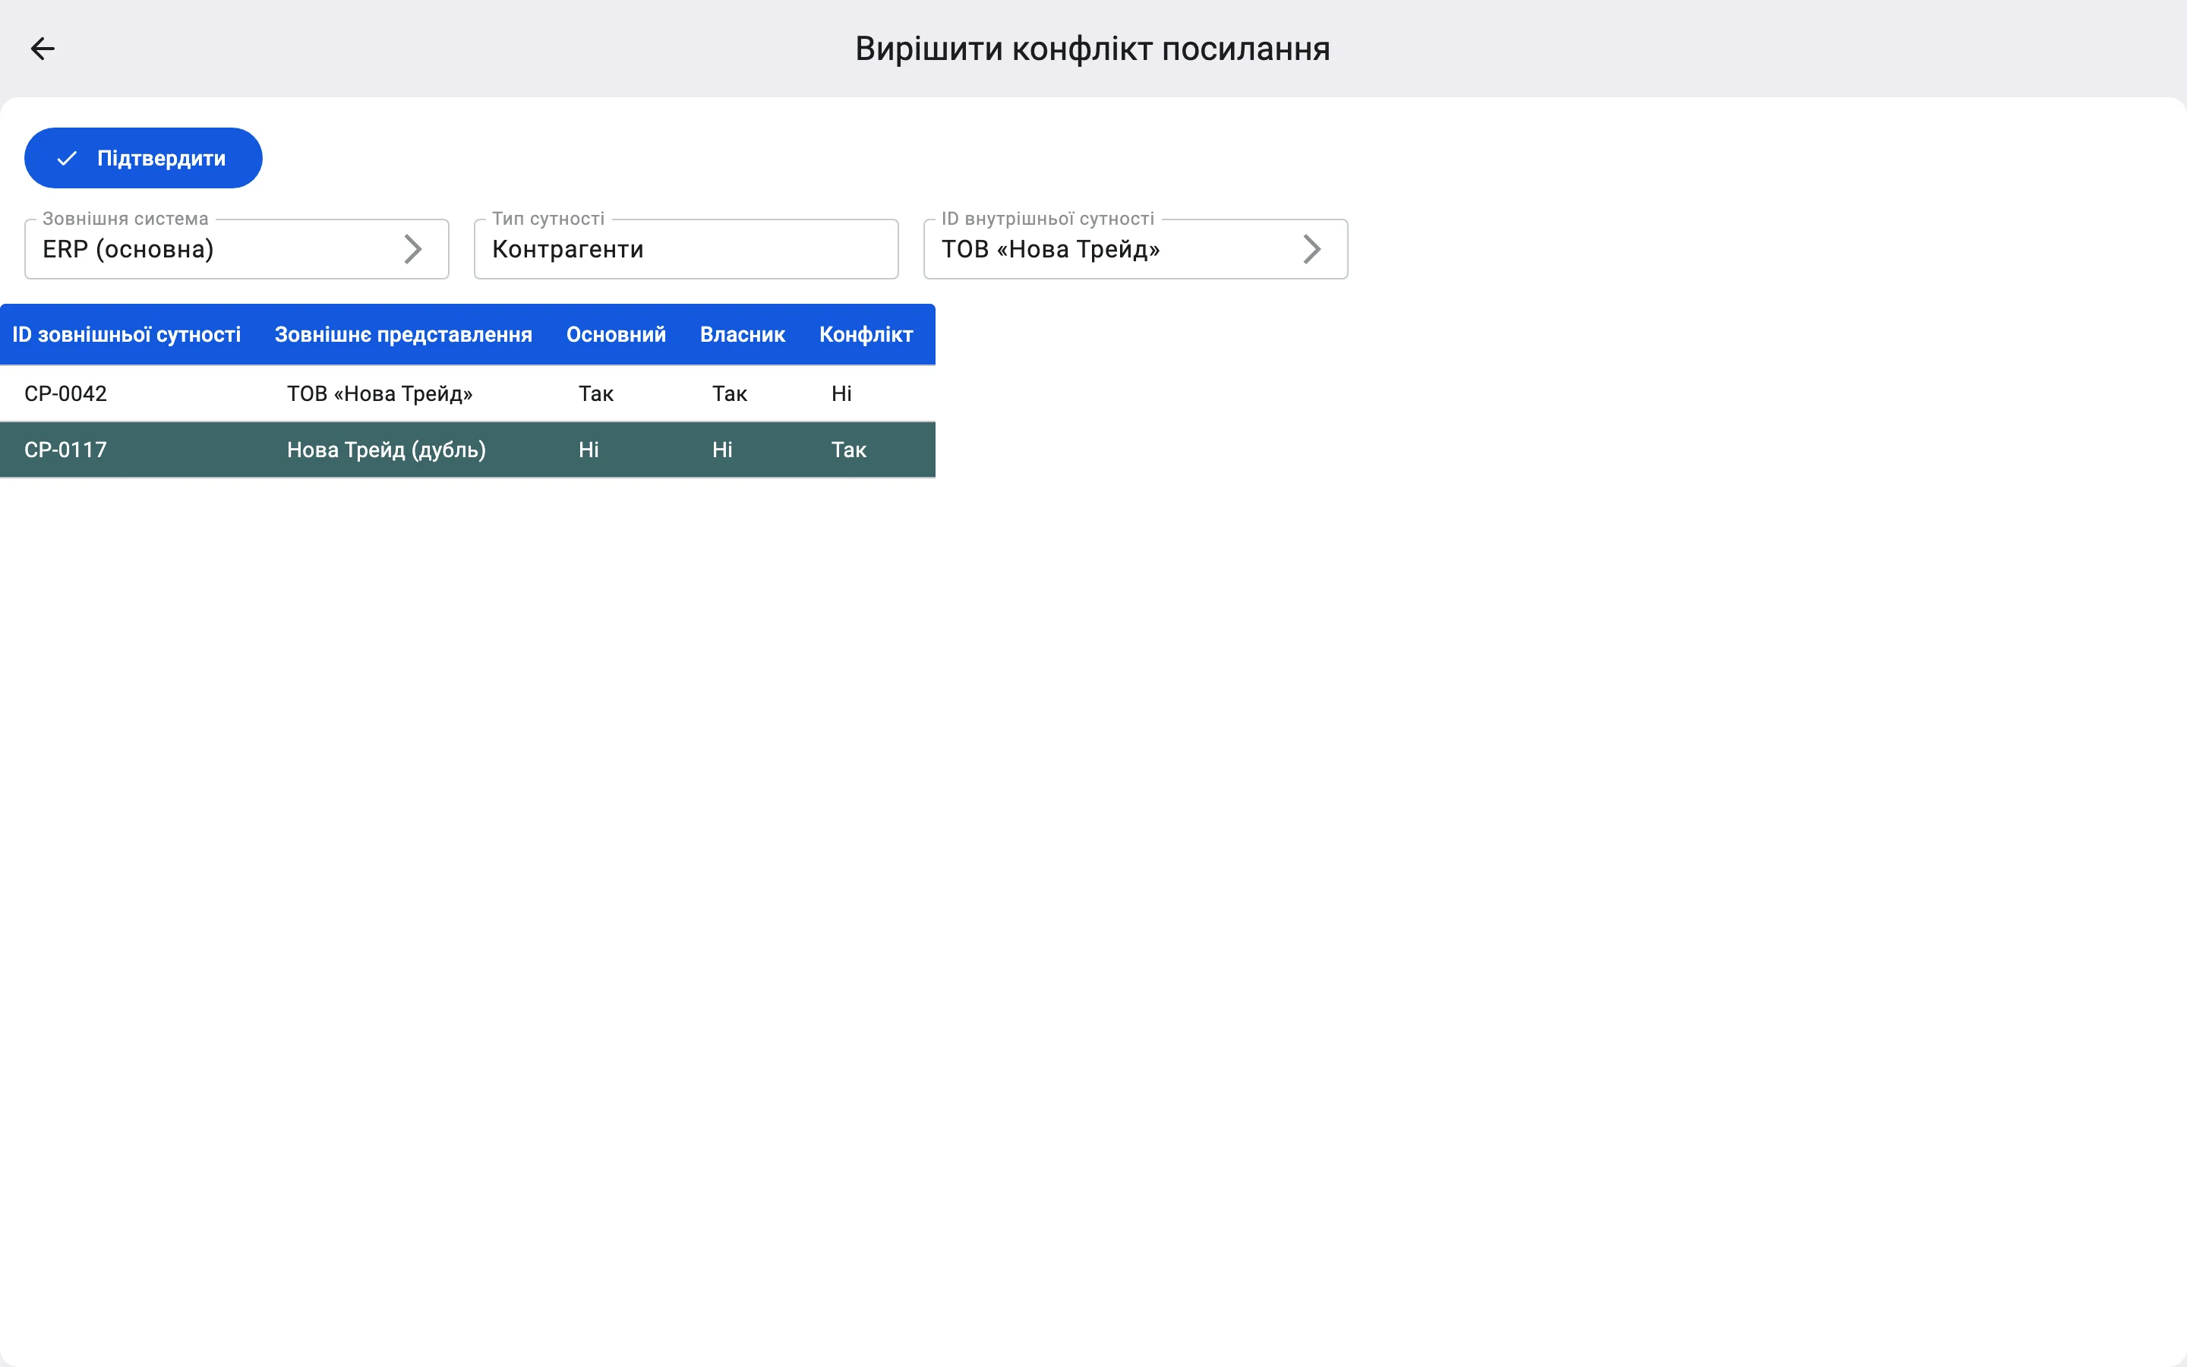The width and height of the screenshot is (2187, 1367).
Task: Click the Основний column header
Action: coord(617,334)
